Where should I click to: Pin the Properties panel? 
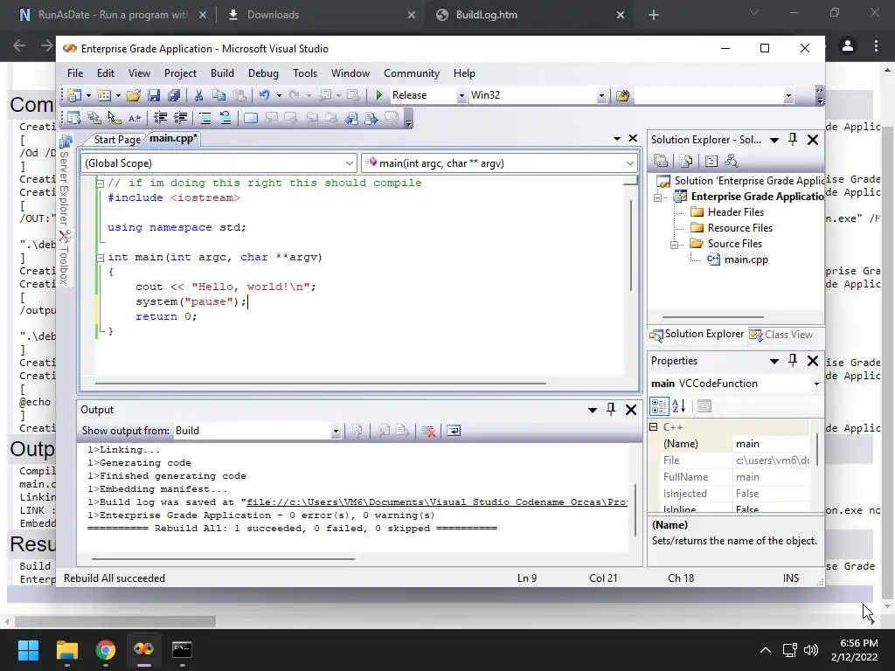[793, 361]
